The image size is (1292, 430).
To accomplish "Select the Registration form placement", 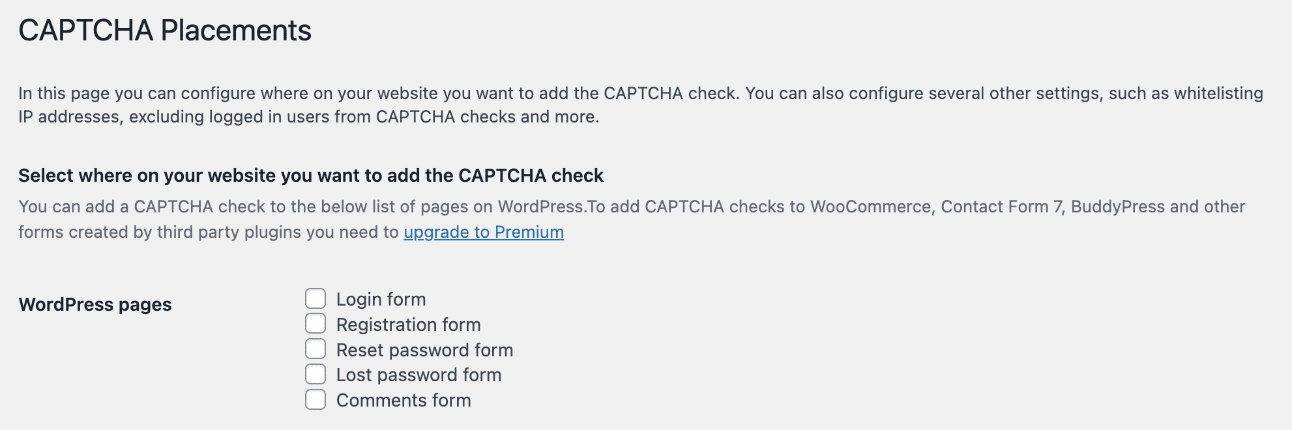I will [316, 324].
